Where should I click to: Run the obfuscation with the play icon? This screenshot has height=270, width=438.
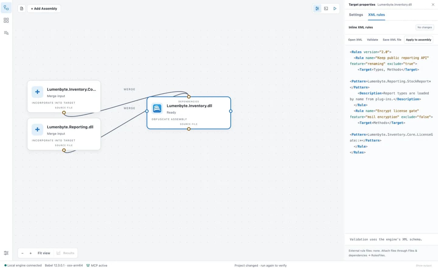335,9
